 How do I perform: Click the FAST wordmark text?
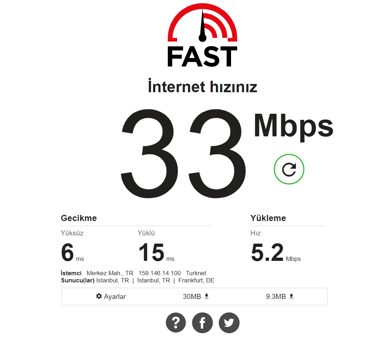pyautogui.click(x=202, y=57)
